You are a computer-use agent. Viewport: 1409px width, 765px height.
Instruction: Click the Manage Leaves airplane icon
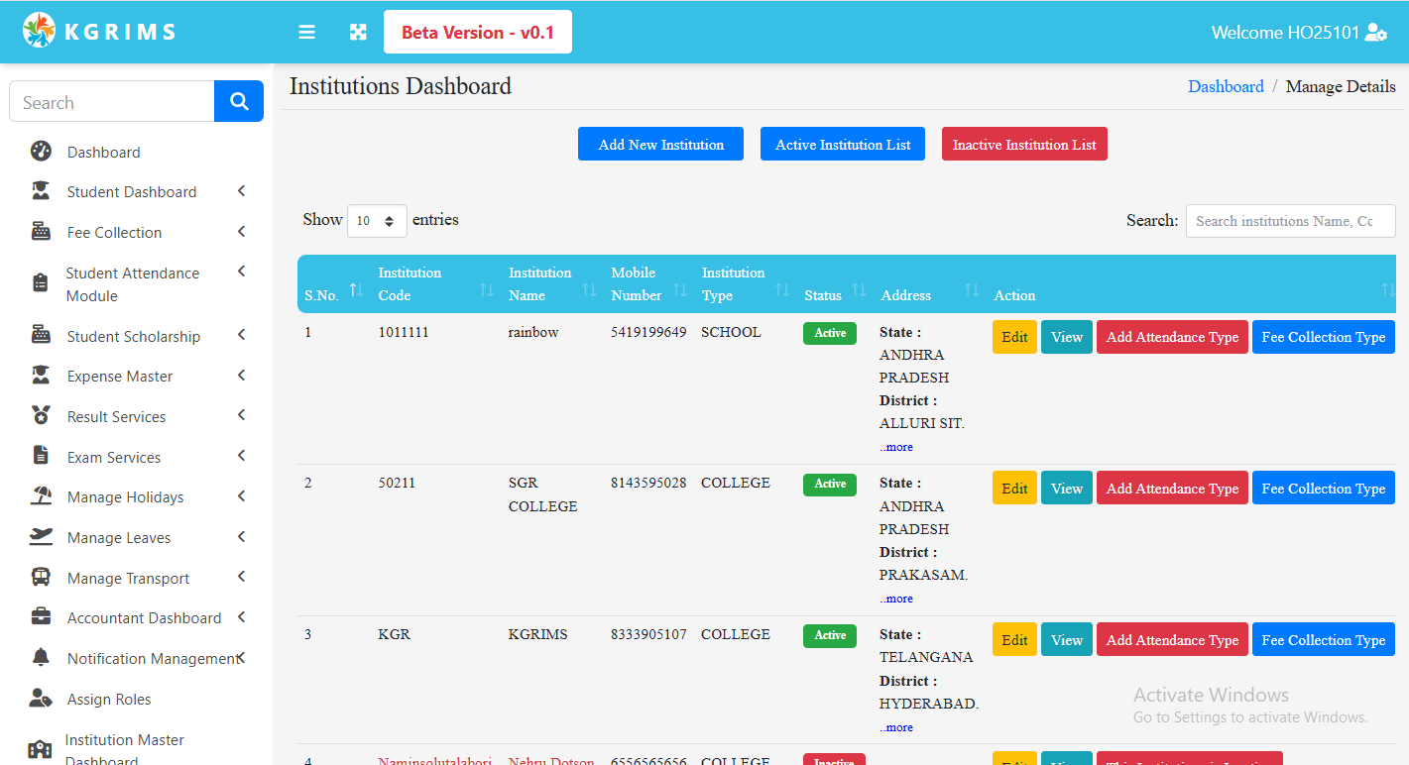[41, 537]
